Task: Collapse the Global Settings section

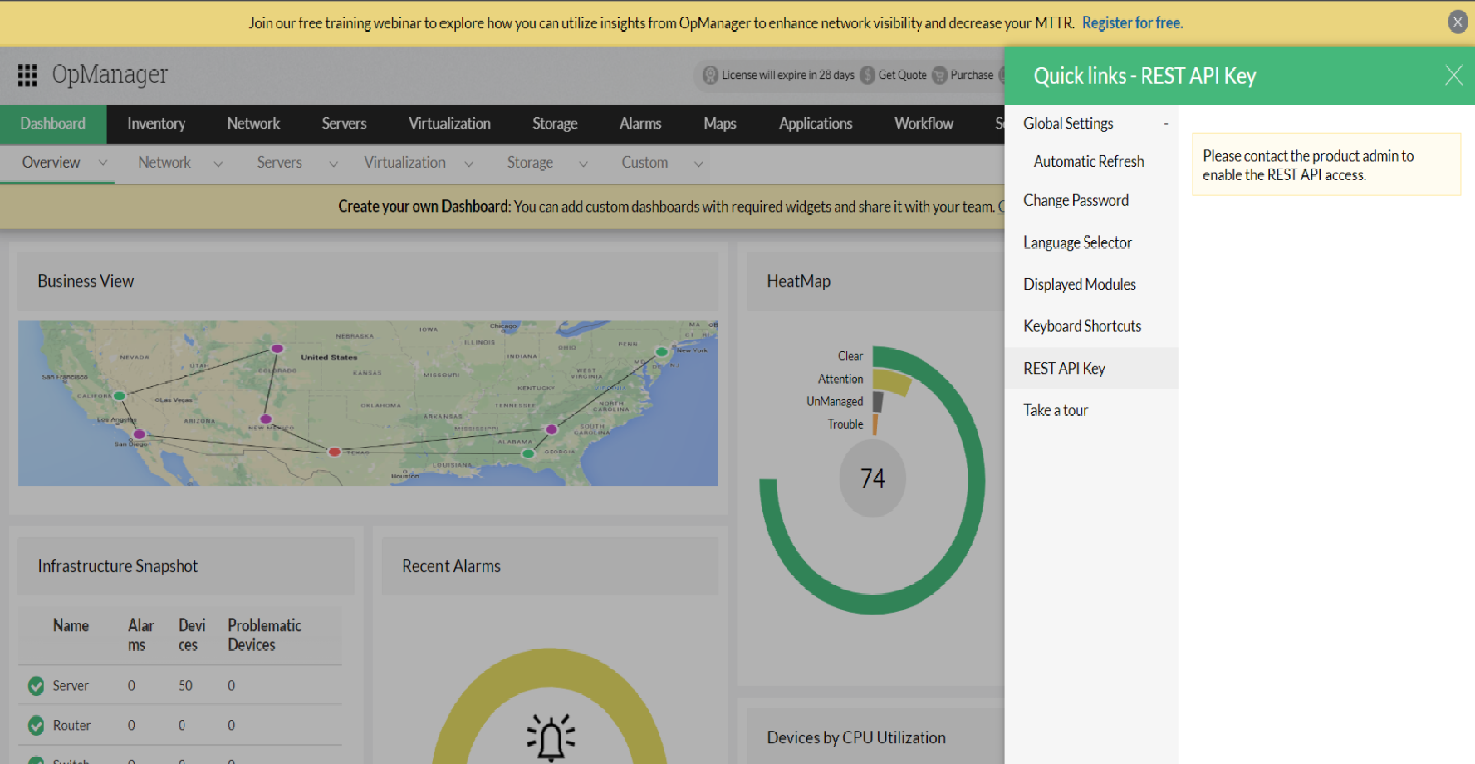Action: coord(1165,124)
